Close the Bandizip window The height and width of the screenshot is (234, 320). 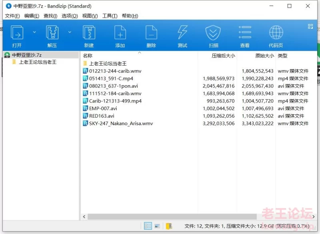308,6
